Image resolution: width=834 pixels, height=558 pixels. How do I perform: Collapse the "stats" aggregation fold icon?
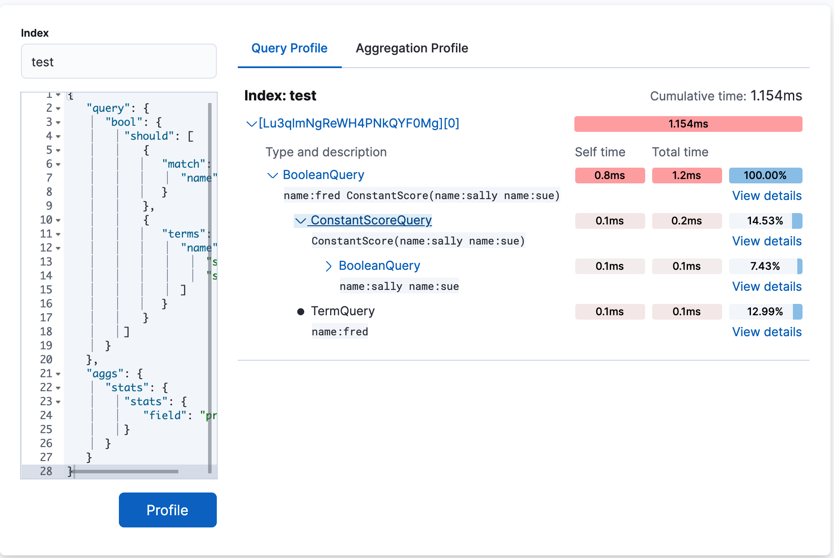coord(58,387)
